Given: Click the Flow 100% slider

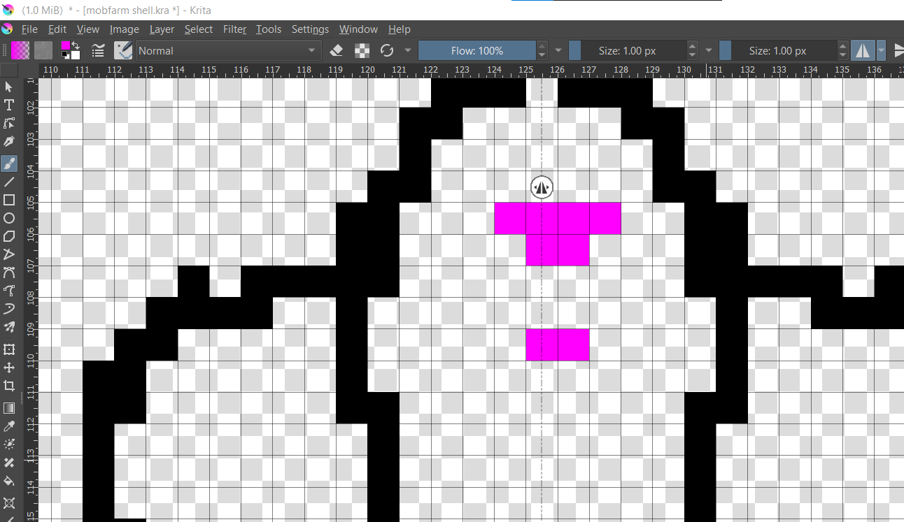Looking at the screenshot, I should click(477, 50).
